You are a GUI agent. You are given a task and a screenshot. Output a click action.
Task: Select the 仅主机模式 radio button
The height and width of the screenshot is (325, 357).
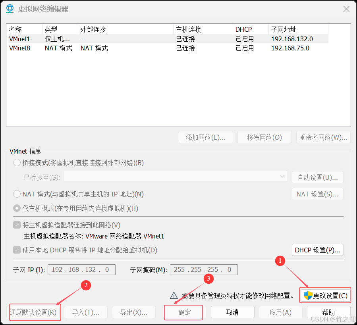coord(16,208)
